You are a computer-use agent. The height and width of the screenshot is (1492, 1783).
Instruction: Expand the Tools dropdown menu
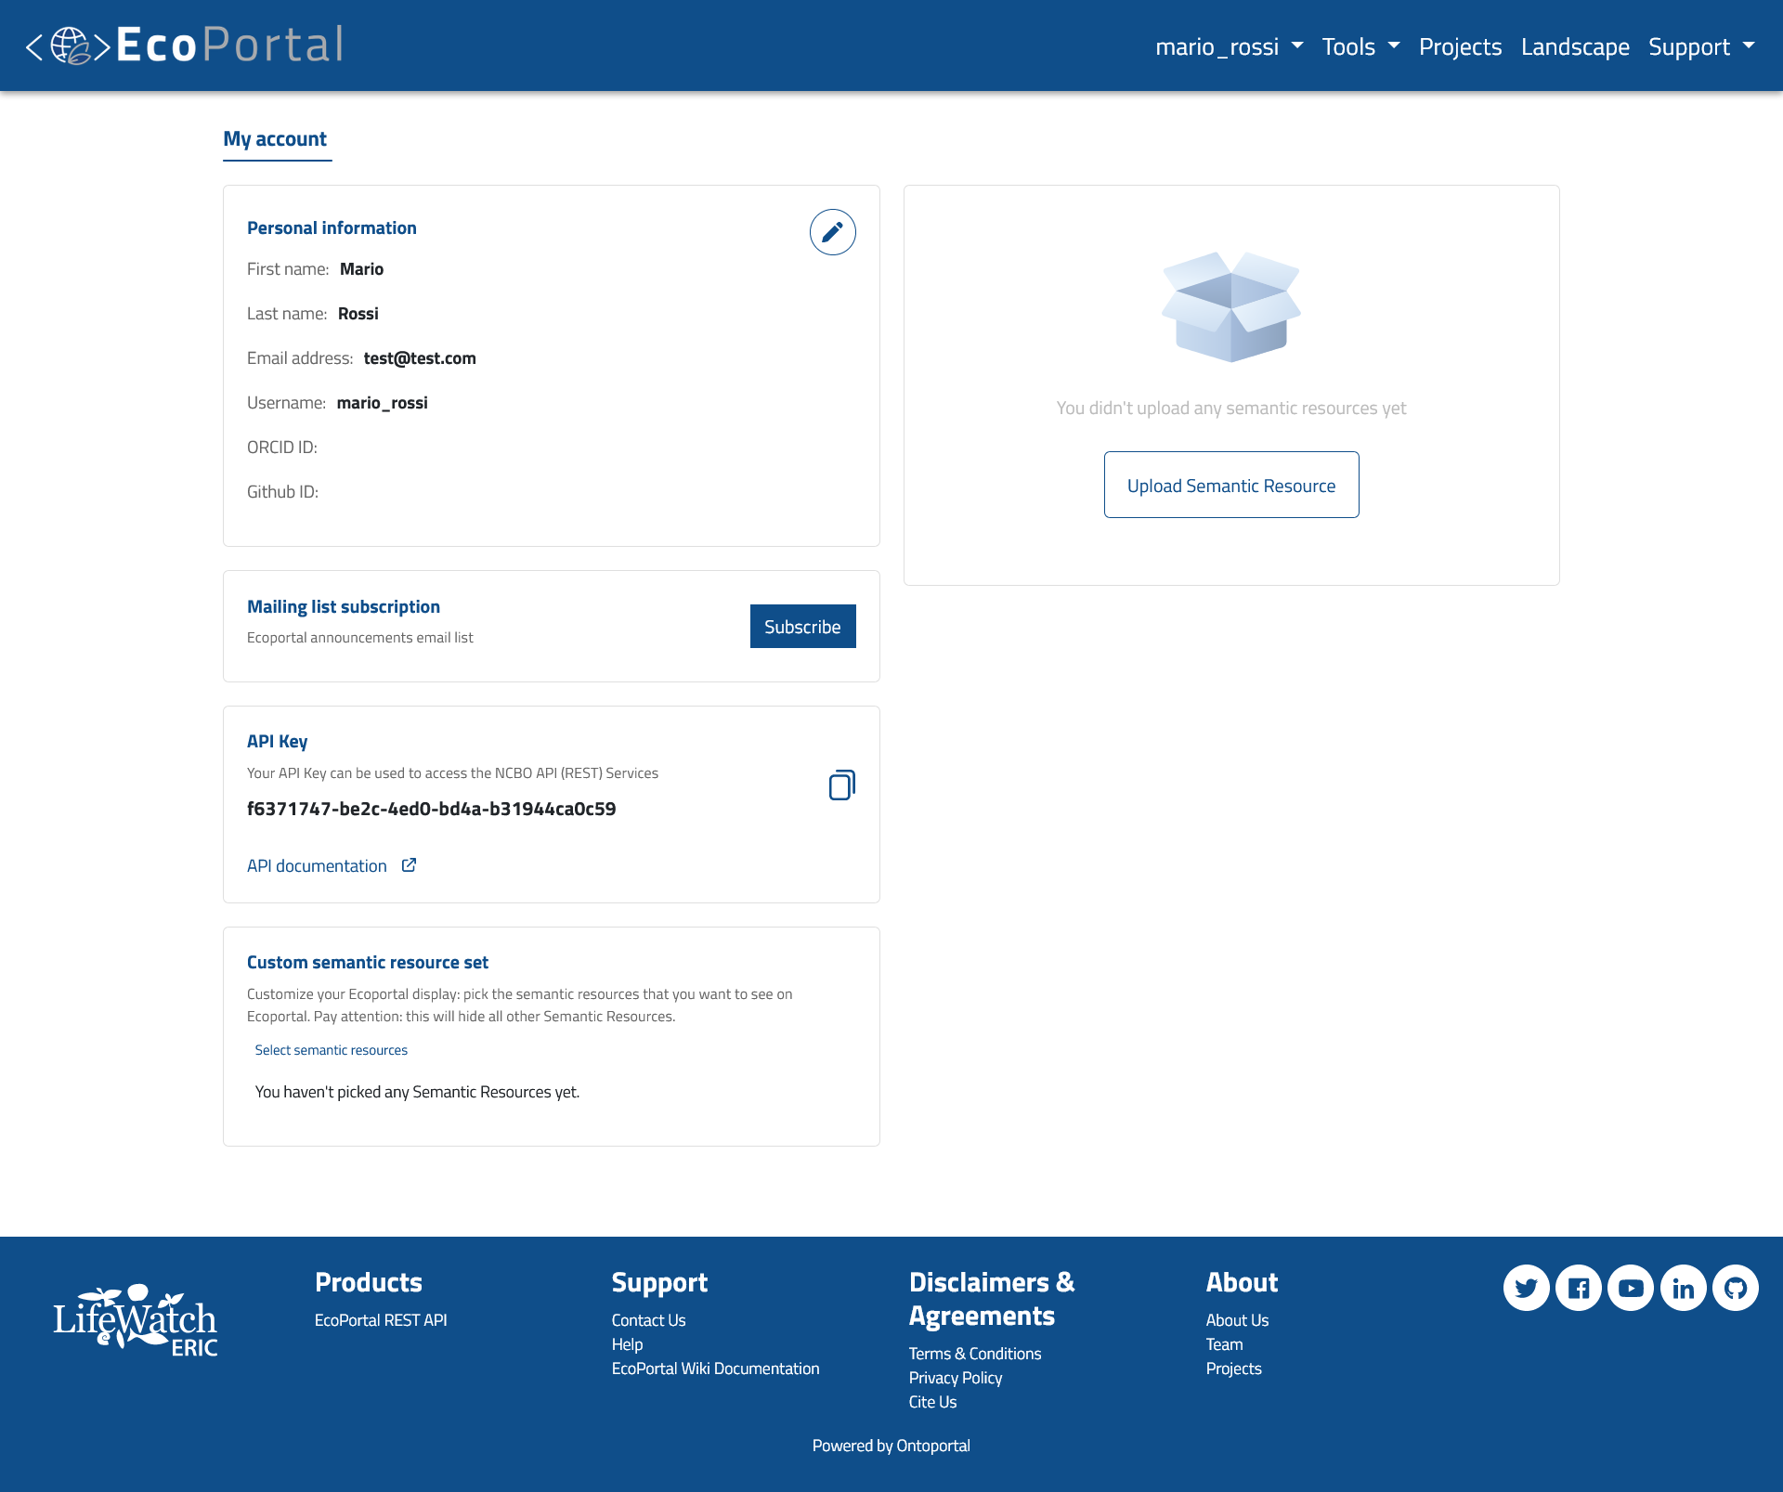click(1360, 46)
